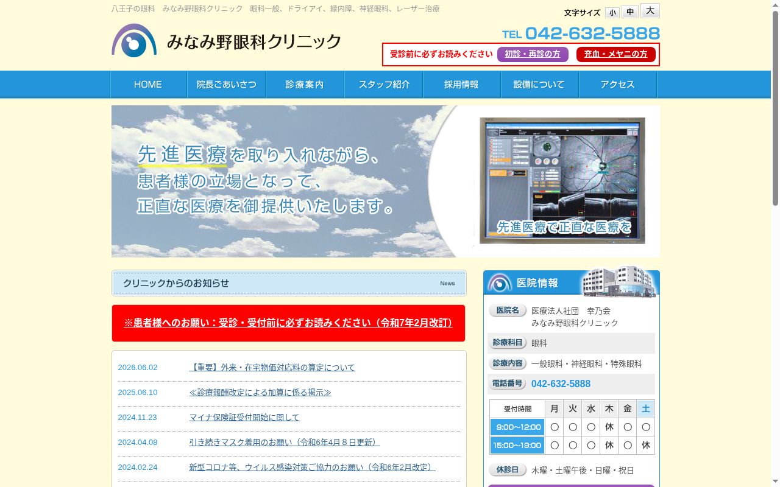Open 採用情報 menu item

pyautogui.click(x=461, y=85)
